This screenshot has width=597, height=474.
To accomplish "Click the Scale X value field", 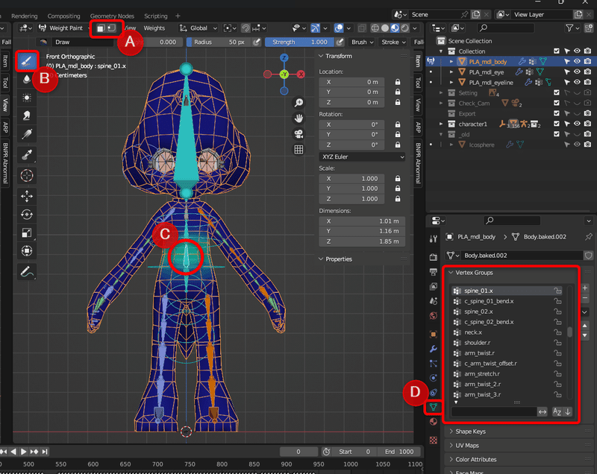I will (x=351, y=179).
